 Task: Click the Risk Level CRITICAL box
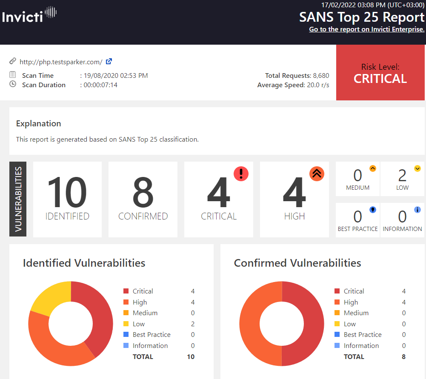pos(380,72)
